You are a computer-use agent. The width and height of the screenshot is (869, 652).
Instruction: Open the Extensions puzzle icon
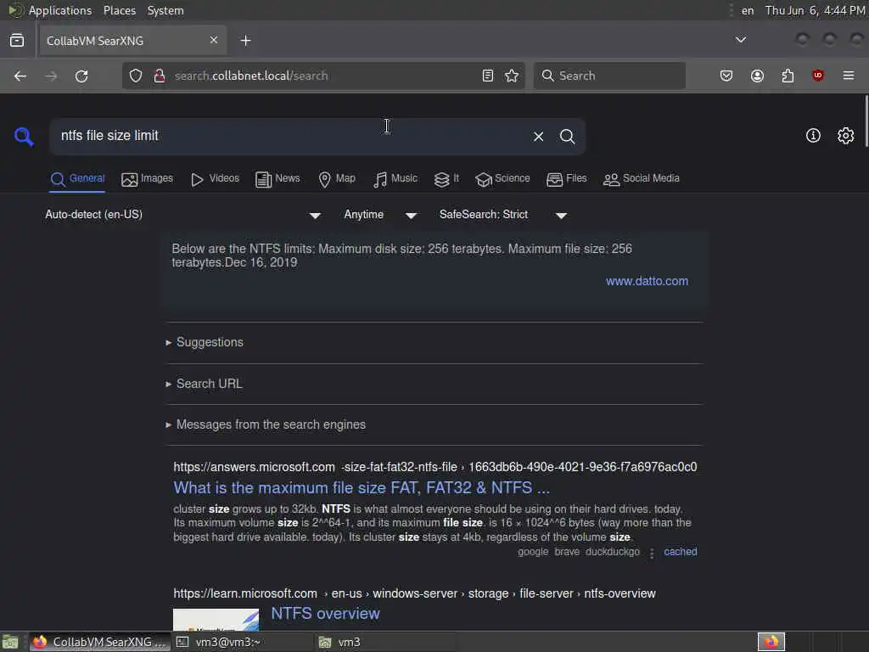coord(788,76)
